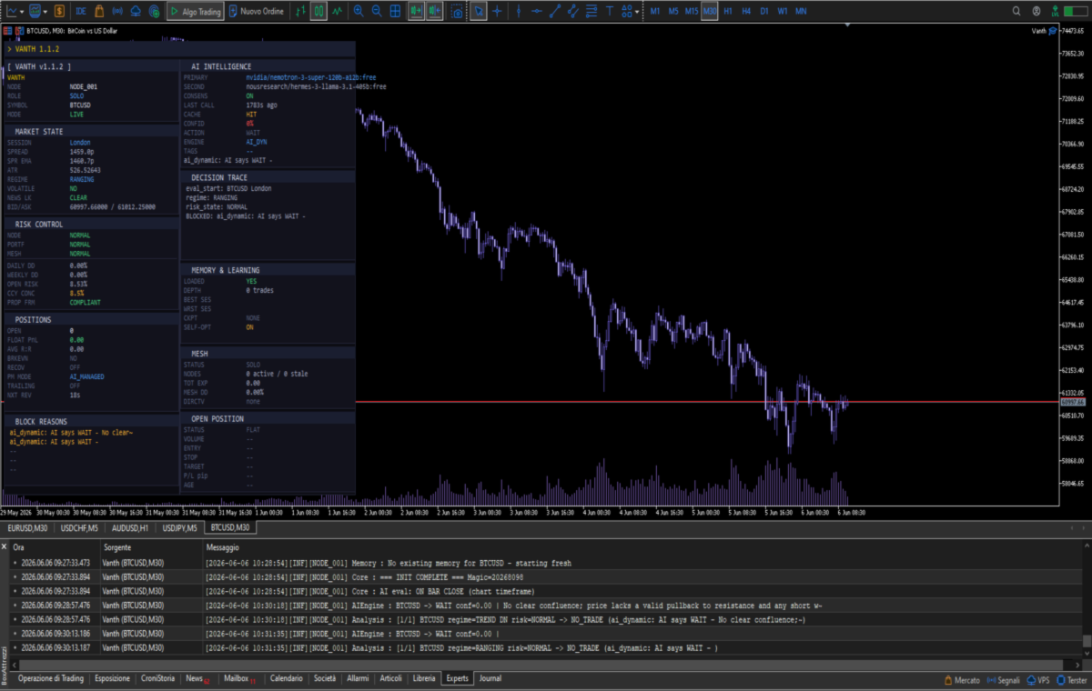The image size is (1092, 691).
Task: Open the Operazione di Trading tab
Action: 51,678
